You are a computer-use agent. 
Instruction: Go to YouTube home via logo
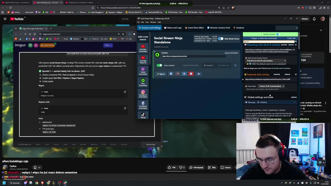pos(17,19)
